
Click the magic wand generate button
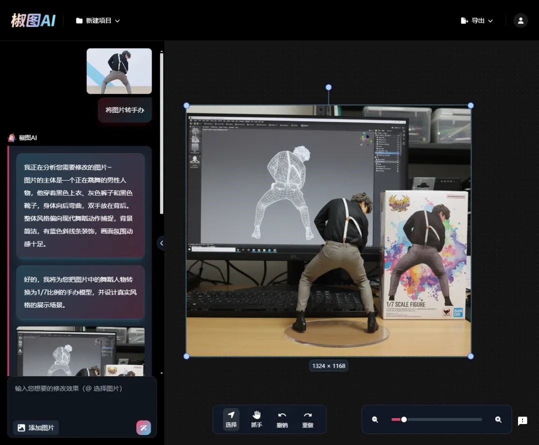(x=144, y=428)
